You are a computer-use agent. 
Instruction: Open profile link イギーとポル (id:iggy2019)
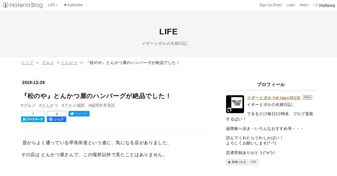pyautogui.click(x=274, y=98)
